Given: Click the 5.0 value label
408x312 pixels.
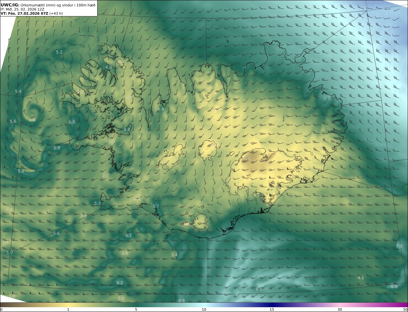Looking at the screenshot, I should [x=10, y=253].
